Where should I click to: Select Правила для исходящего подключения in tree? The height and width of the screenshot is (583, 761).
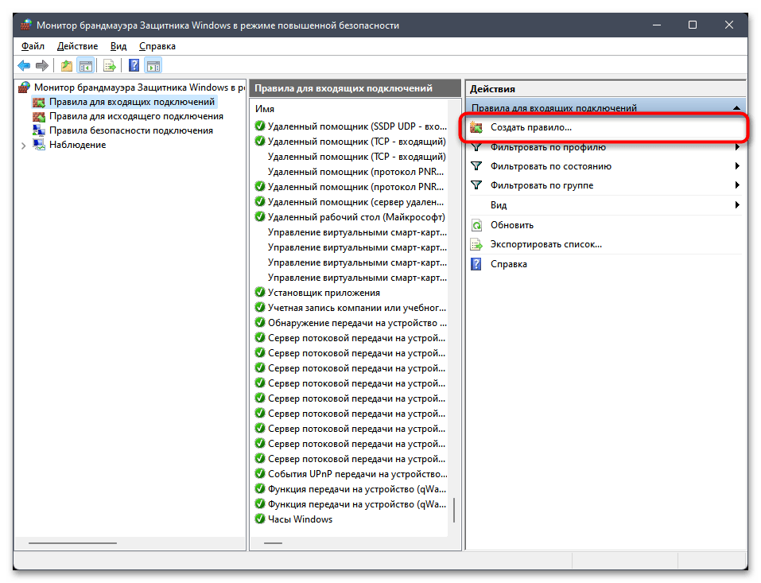pos(136,116)
